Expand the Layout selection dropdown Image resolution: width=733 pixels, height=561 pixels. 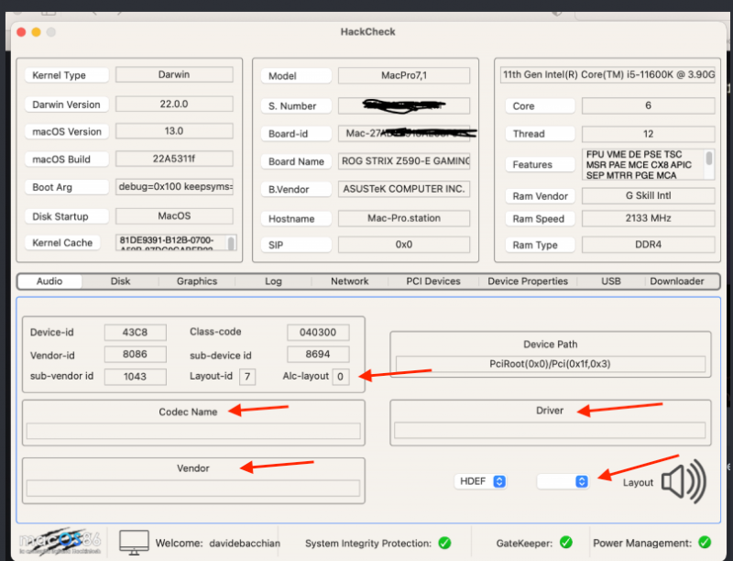coord(563,481)
